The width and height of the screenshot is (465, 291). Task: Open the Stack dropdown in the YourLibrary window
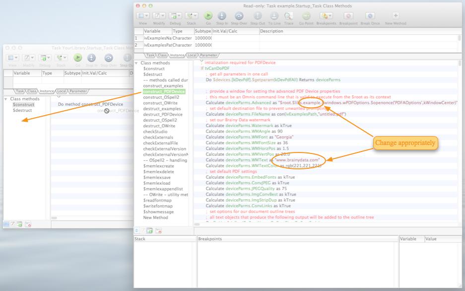coord(61,58)
